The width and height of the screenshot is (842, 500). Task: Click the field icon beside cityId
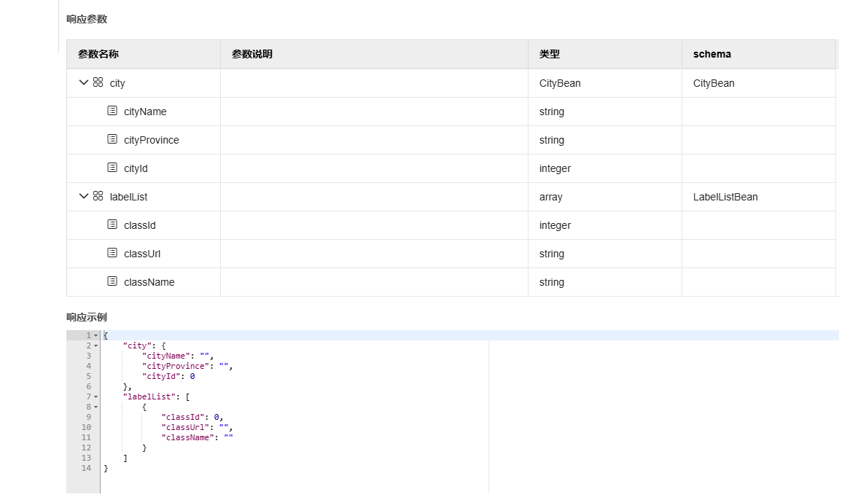coord(112,168)
